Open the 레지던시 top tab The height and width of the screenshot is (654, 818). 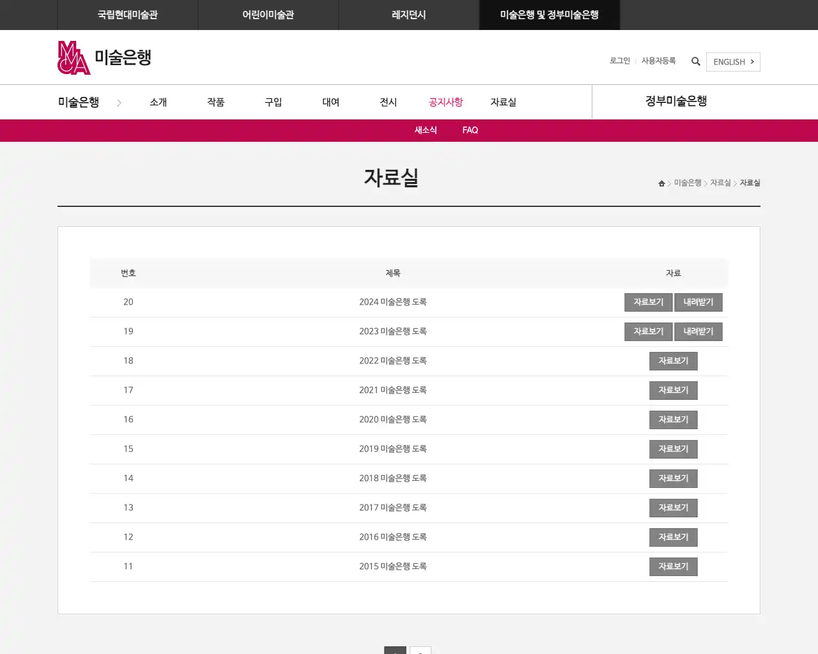[409, 15]
